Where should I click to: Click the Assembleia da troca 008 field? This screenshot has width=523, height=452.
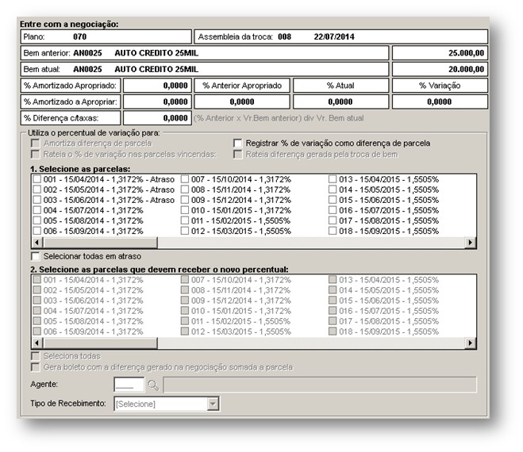tap(341, 36)
